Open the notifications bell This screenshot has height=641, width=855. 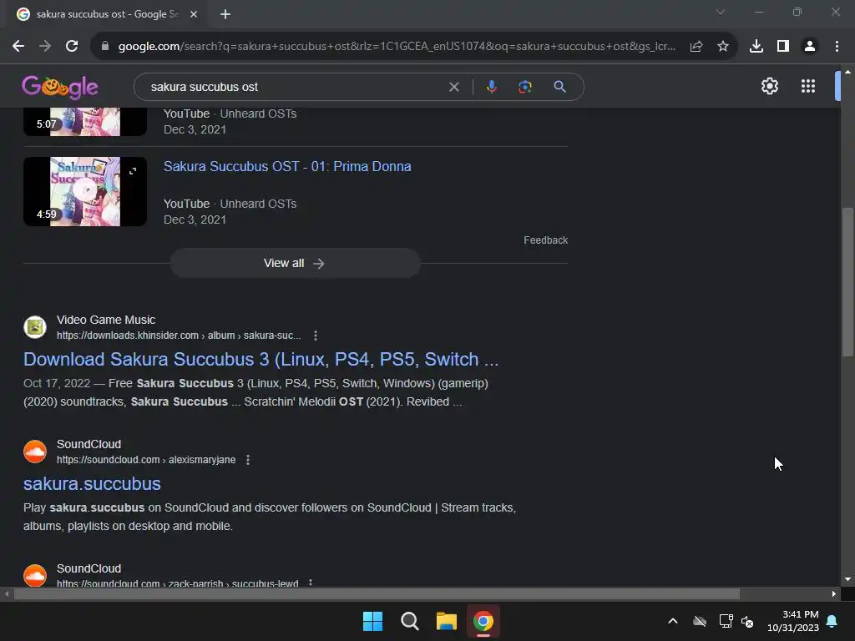[832, 621]
